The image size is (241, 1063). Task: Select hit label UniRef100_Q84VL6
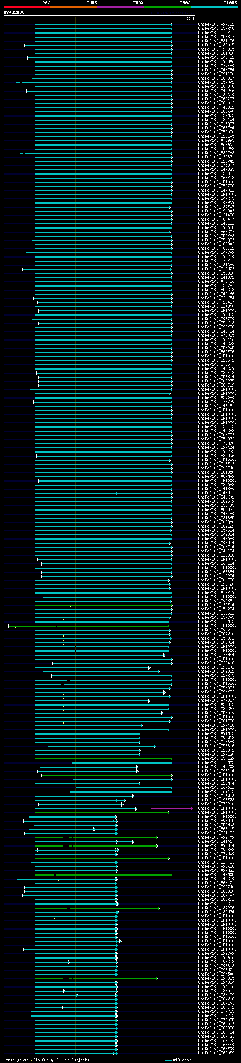(216, 999)
